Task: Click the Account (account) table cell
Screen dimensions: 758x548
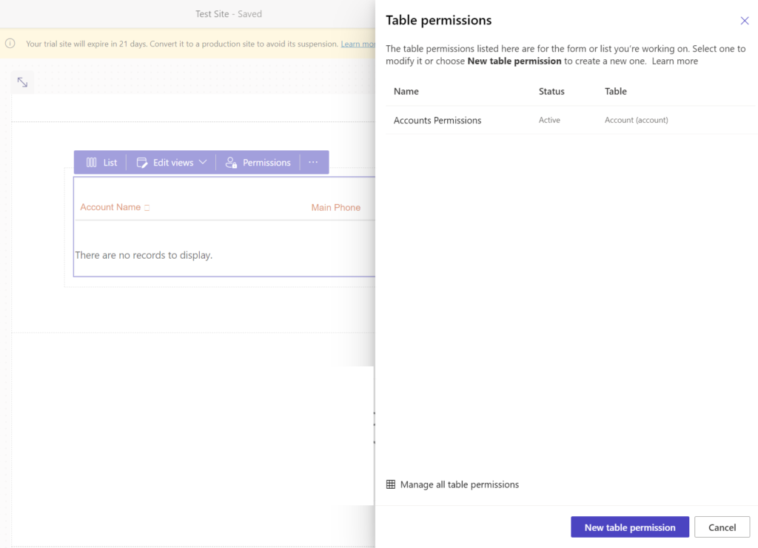Action: pos(636,121)
